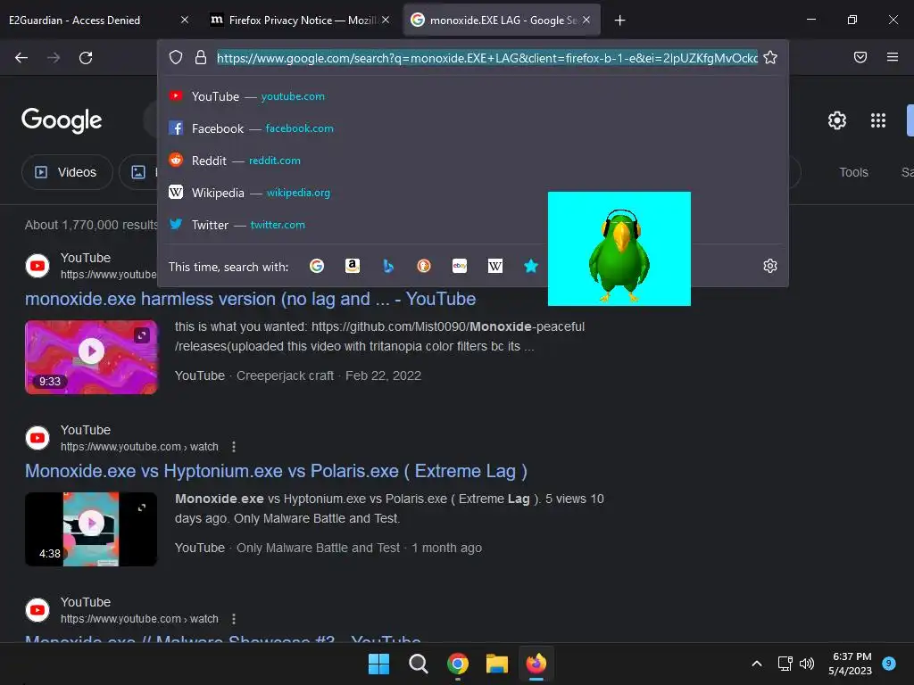Save page to Pocket icon
This screenshot has width=914, height=685.
860,57
